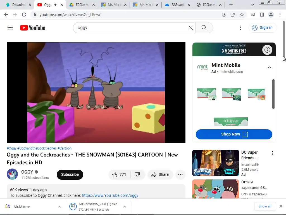The image size is (286, 215).
Task: Open the #Oggy hashtag
Action: tap(11, 148)
